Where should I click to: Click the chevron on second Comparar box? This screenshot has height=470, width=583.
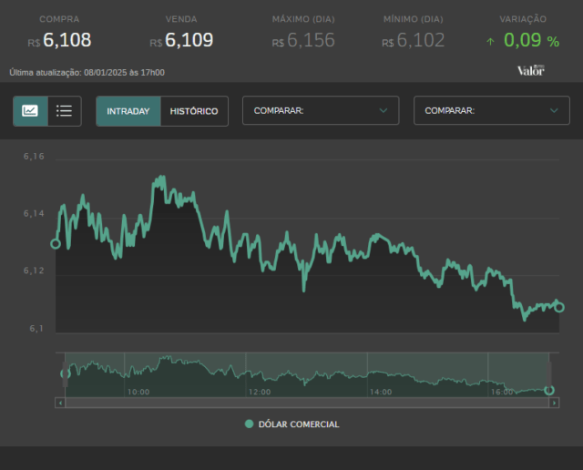pos(554,110)
